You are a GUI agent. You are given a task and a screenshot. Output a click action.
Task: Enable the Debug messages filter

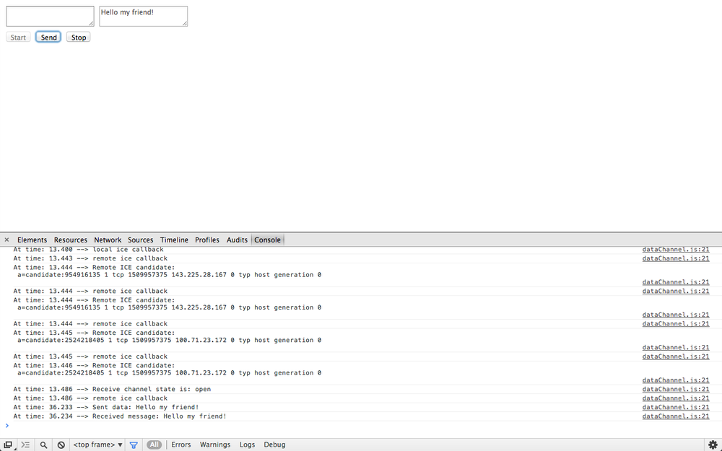[274, 445]
